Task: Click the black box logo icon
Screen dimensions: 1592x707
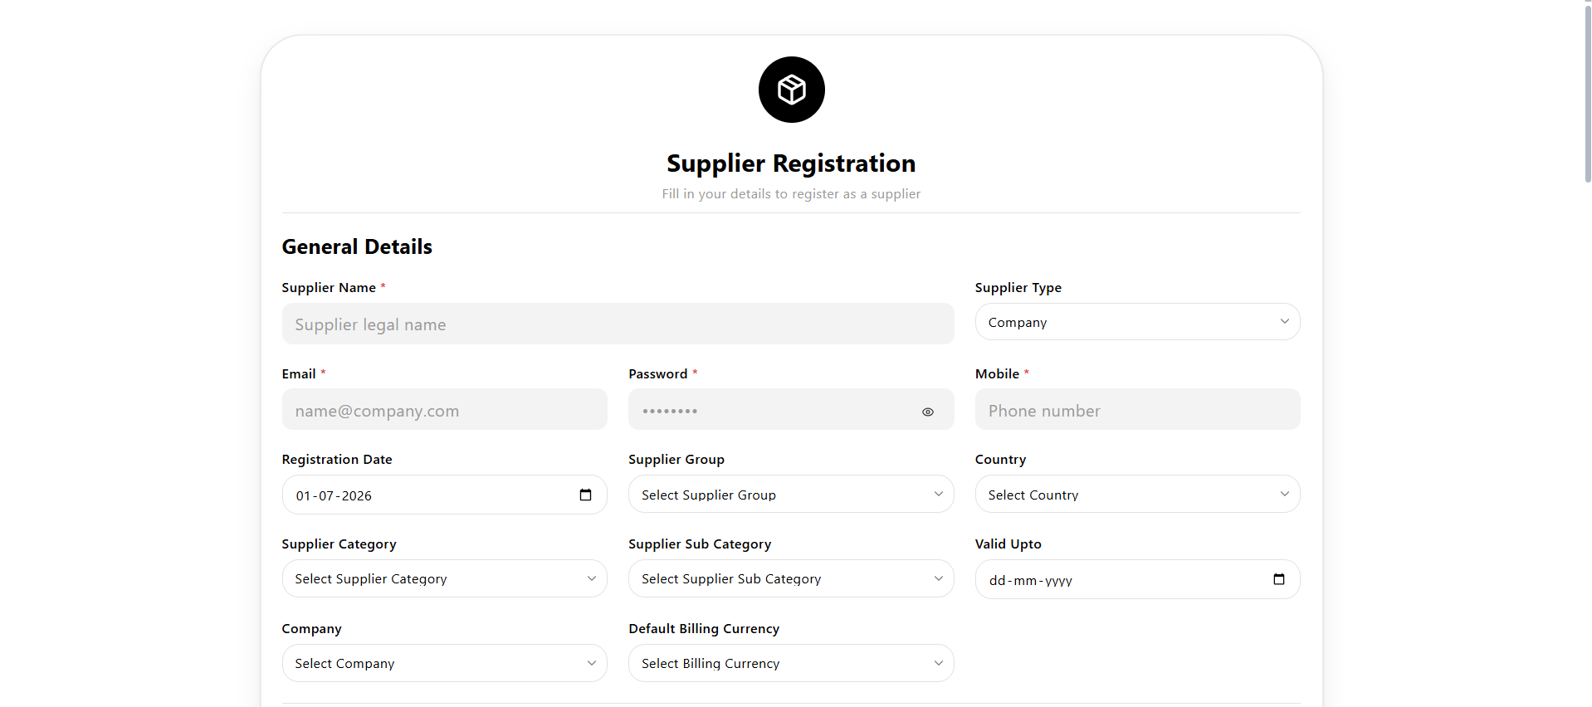Action: 791,90
